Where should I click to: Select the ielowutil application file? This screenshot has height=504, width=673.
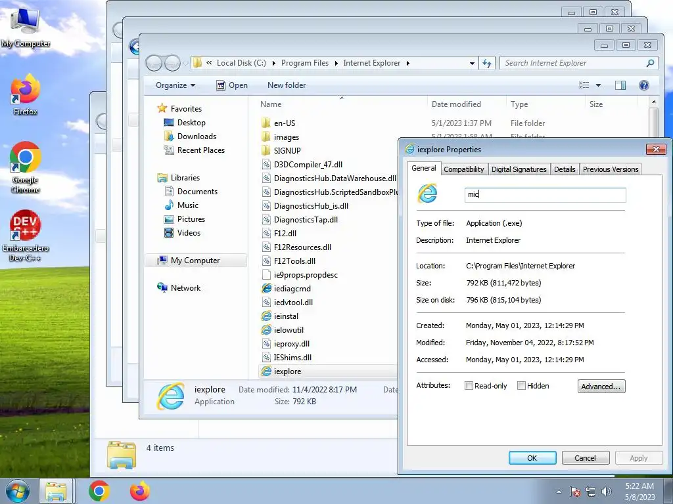click(289, 329)
